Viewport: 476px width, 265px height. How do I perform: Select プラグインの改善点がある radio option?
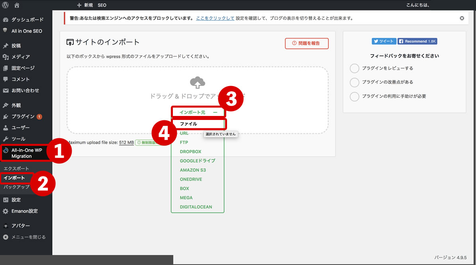pos(354,82)
